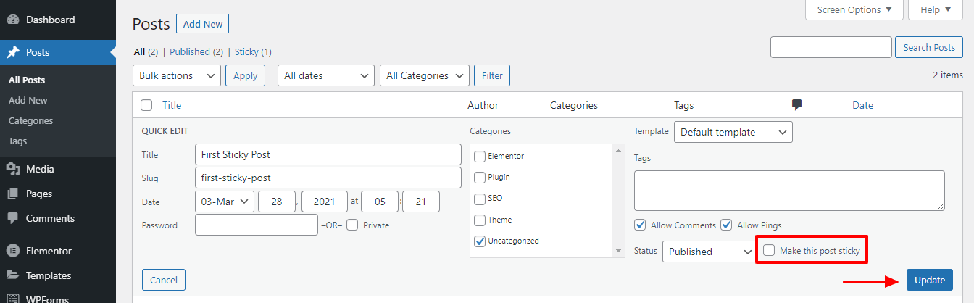Open Tags submenu item
974x303 pixels.
[x=17, y=141]
